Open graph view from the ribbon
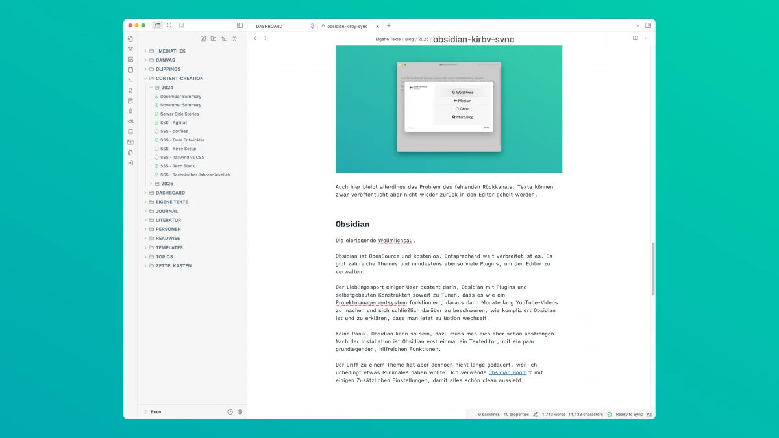This screenshot has height=438, width=779. (x=130, y=49)
